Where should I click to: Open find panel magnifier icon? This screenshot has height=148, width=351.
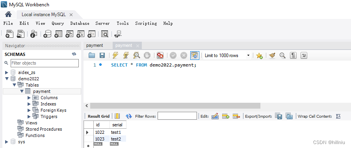[x=283, y=55]
